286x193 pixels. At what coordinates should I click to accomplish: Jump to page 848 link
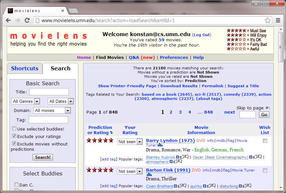[208, 112]
